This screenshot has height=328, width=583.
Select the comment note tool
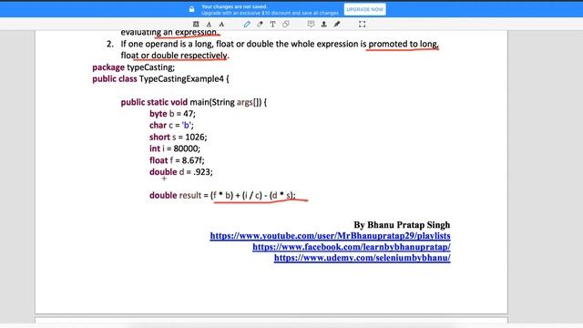tap(311, 25)
